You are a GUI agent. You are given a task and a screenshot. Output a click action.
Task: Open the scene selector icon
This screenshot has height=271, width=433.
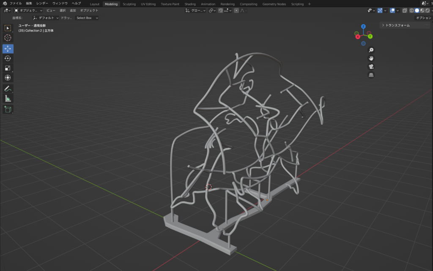(425, 3)
